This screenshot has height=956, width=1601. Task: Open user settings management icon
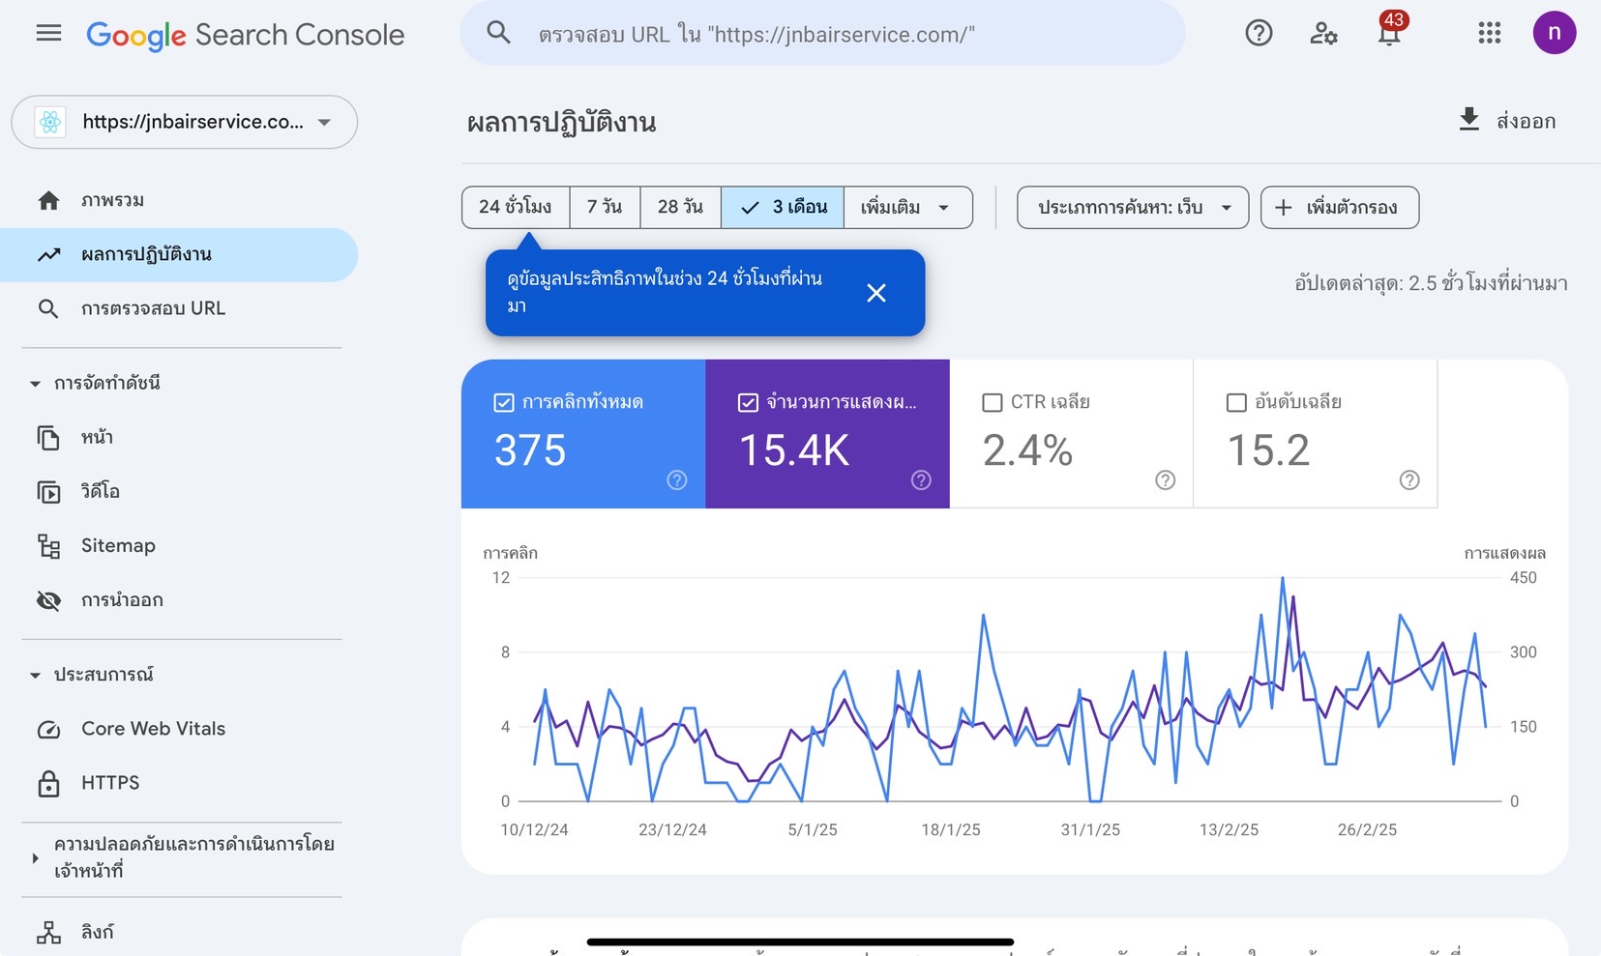1322,34
